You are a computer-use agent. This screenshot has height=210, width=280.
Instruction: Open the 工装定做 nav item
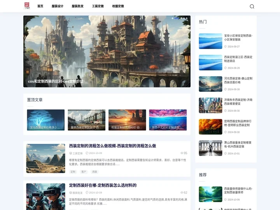[x=98, y=6]
